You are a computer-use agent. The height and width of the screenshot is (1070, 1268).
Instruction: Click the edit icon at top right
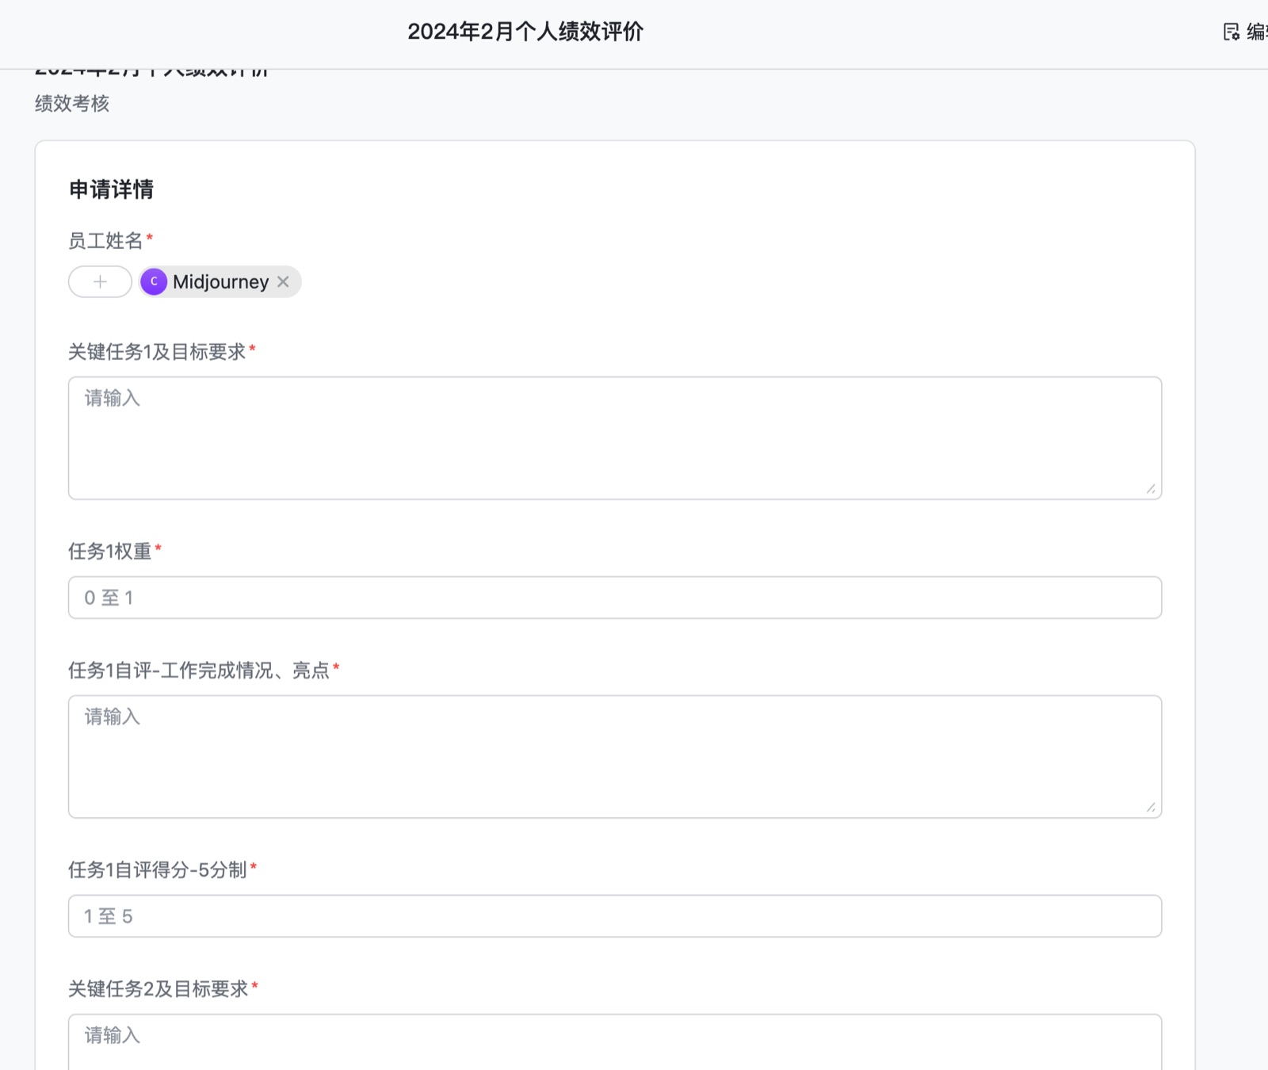point(1231,32)
